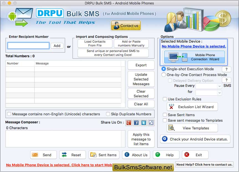Click the Contact us button
This screenshot has height=172, width=239.
[126, 25]
